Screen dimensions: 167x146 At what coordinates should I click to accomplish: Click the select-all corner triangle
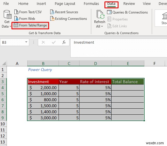(4, 64)
